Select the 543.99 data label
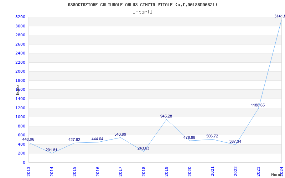This screenshot has height=178, width=285. [x=120, y=135]
